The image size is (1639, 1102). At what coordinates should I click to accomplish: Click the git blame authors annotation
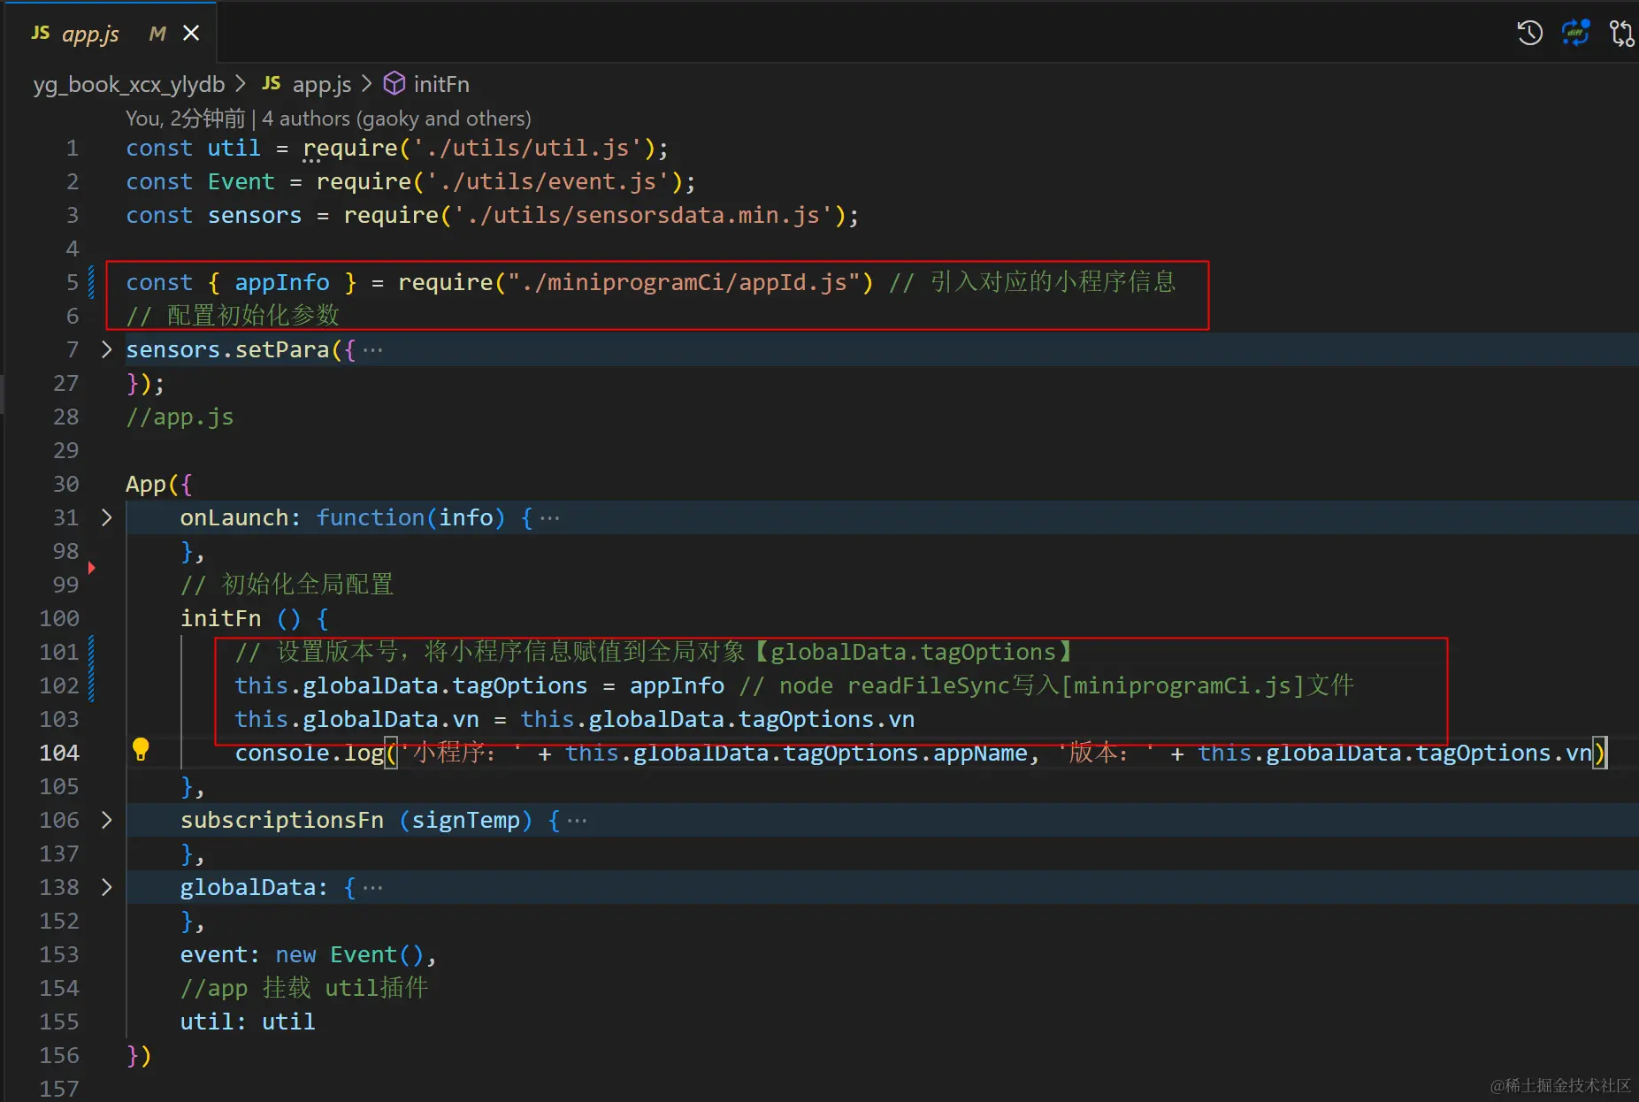tap(328, 119)
